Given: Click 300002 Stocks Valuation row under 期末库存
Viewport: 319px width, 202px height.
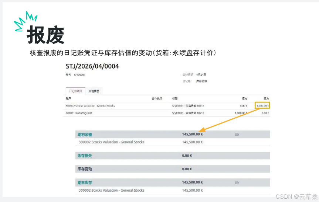Looking at the screenshot, I should point(173,191).
